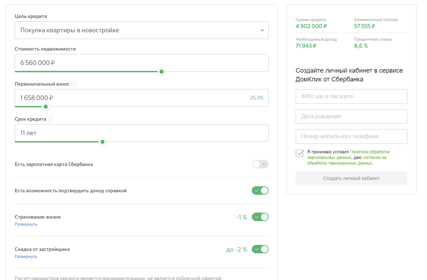
Task: Click the Срок кредита slider handle
Action: point(103,142)
